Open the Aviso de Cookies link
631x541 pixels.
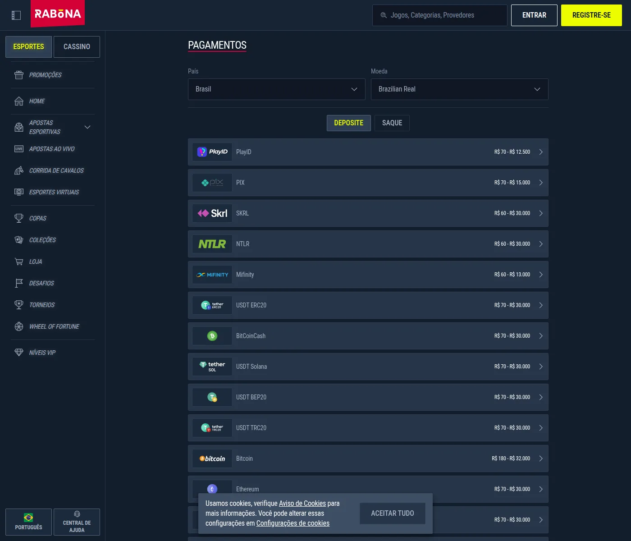302,504
